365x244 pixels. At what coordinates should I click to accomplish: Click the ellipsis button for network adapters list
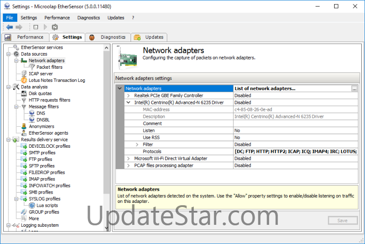tap(354, 89)
